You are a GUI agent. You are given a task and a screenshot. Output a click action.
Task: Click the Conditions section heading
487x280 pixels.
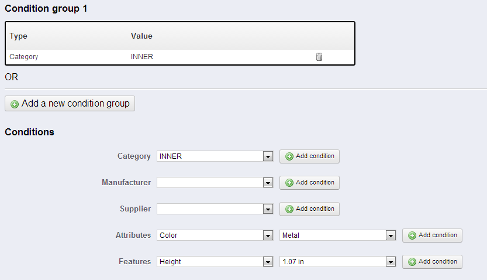[x=29, y=132]
